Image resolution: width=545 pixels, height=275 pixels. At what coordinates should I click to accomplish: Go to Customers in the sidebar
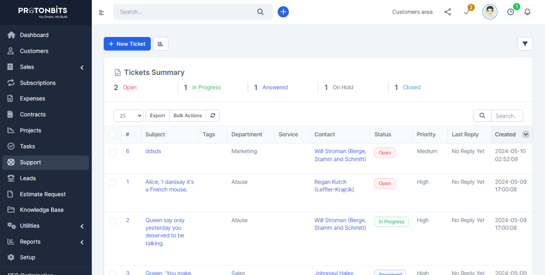(34, 51)
